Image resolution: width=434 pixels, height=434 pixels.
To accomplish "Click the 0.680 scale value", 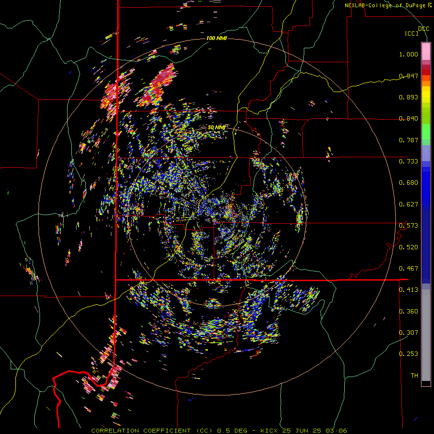I will pyautogui.click(x=408, y=183).
